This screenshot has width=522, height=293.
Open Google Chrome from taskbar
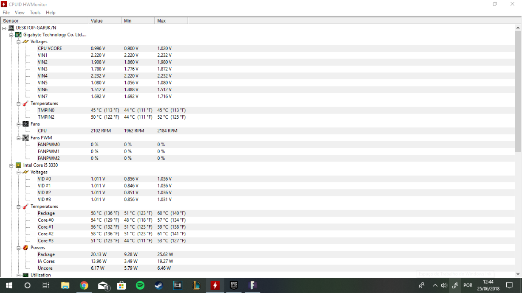click(x=84, y=285)
